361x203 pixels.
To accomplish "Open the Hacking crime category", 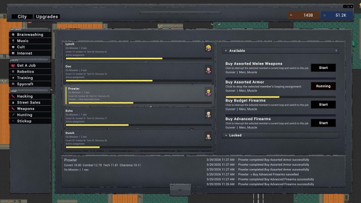I will click(x=30, y=96).
